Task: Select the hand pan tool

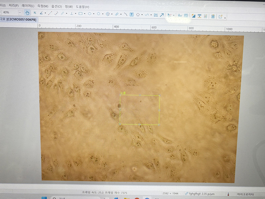Action: point(27,13)
